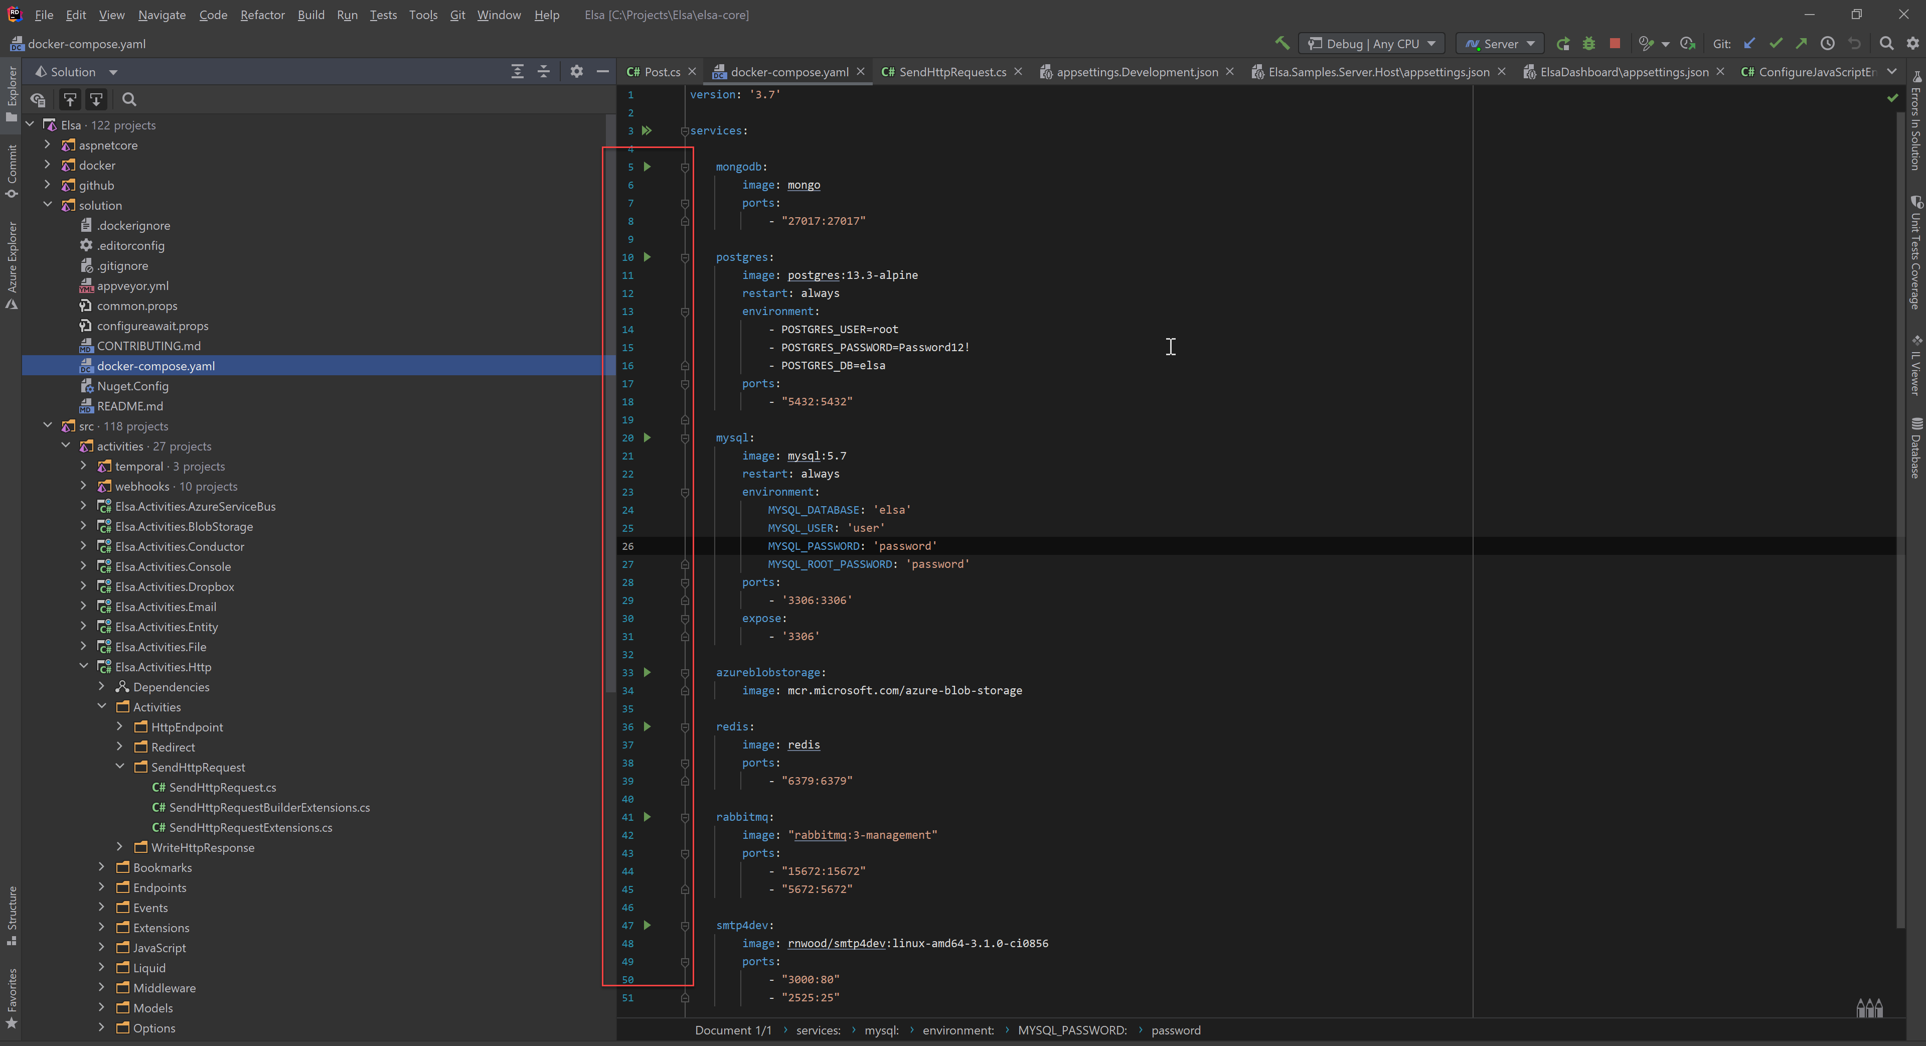Open Search Everywhere magnifier

click(1886, 43)
